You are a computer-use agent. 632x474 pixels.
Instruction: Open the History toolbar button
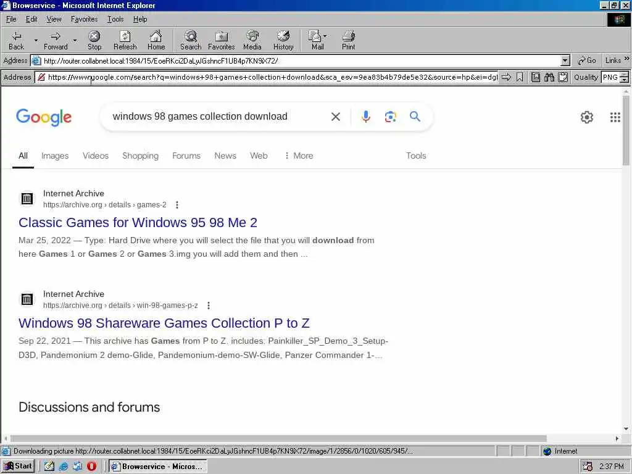point(283,41)
